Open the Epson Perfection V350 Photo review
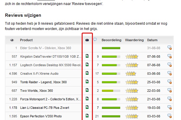This screenshot has height=120, width=181. 41,116
